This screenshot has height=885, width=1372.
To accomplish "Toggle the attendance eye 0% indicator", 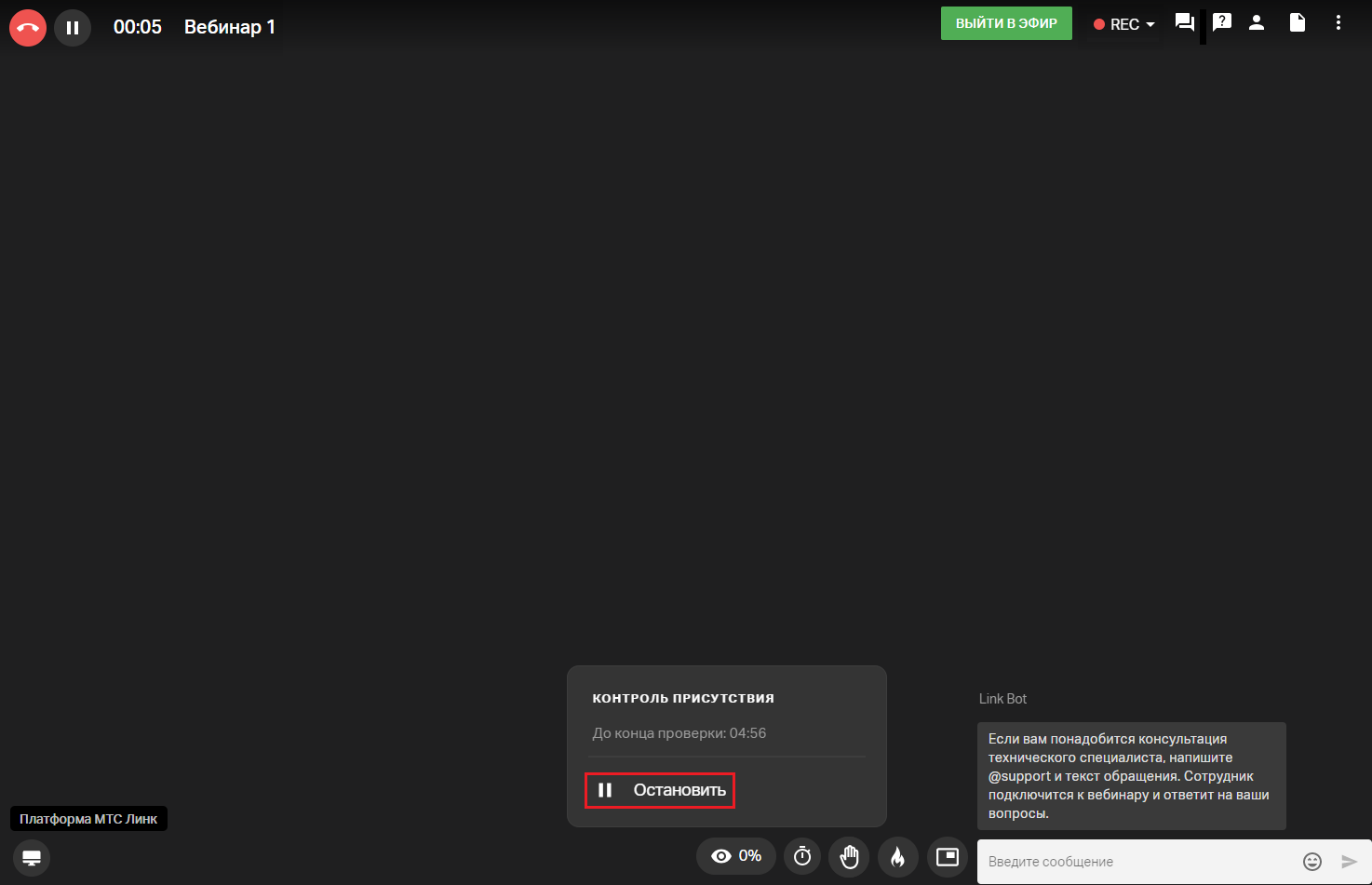I will tap(736, 856).
